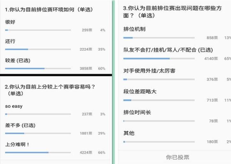Screen dimensions: 231x164
Task: Pick the so easy answer
Action: 14,106
